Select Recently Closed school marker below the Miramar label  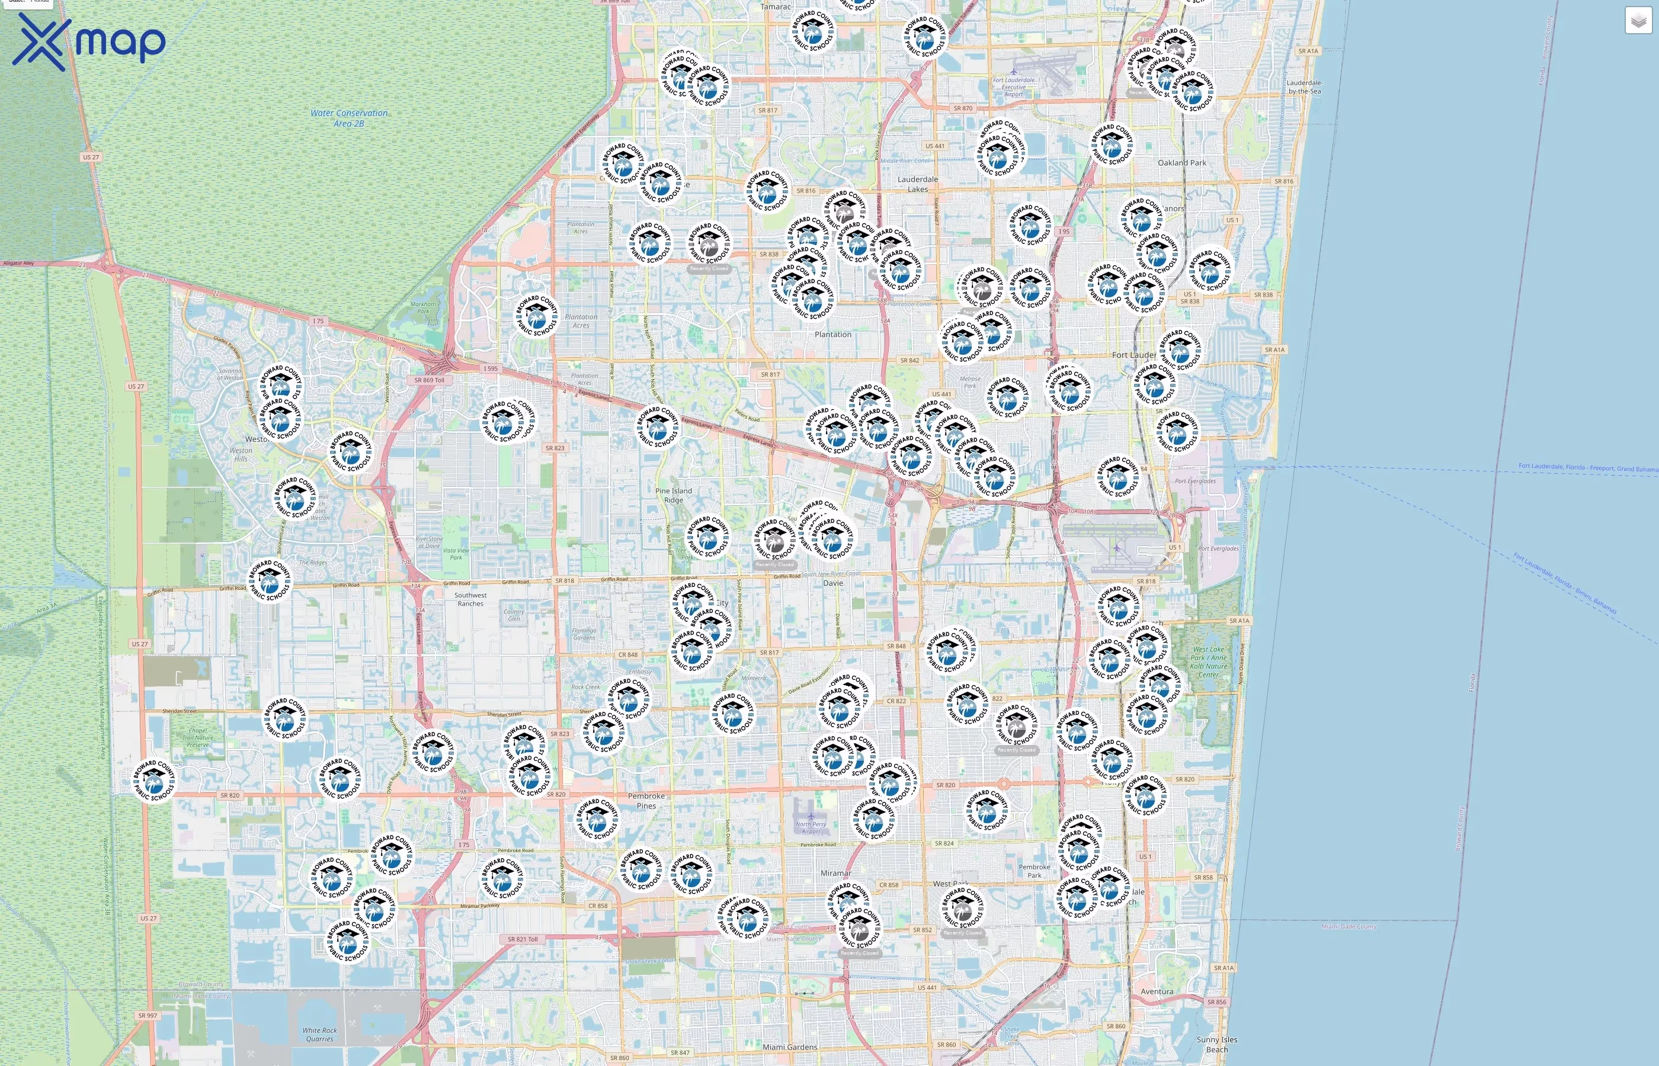click(x=860, y=928)
